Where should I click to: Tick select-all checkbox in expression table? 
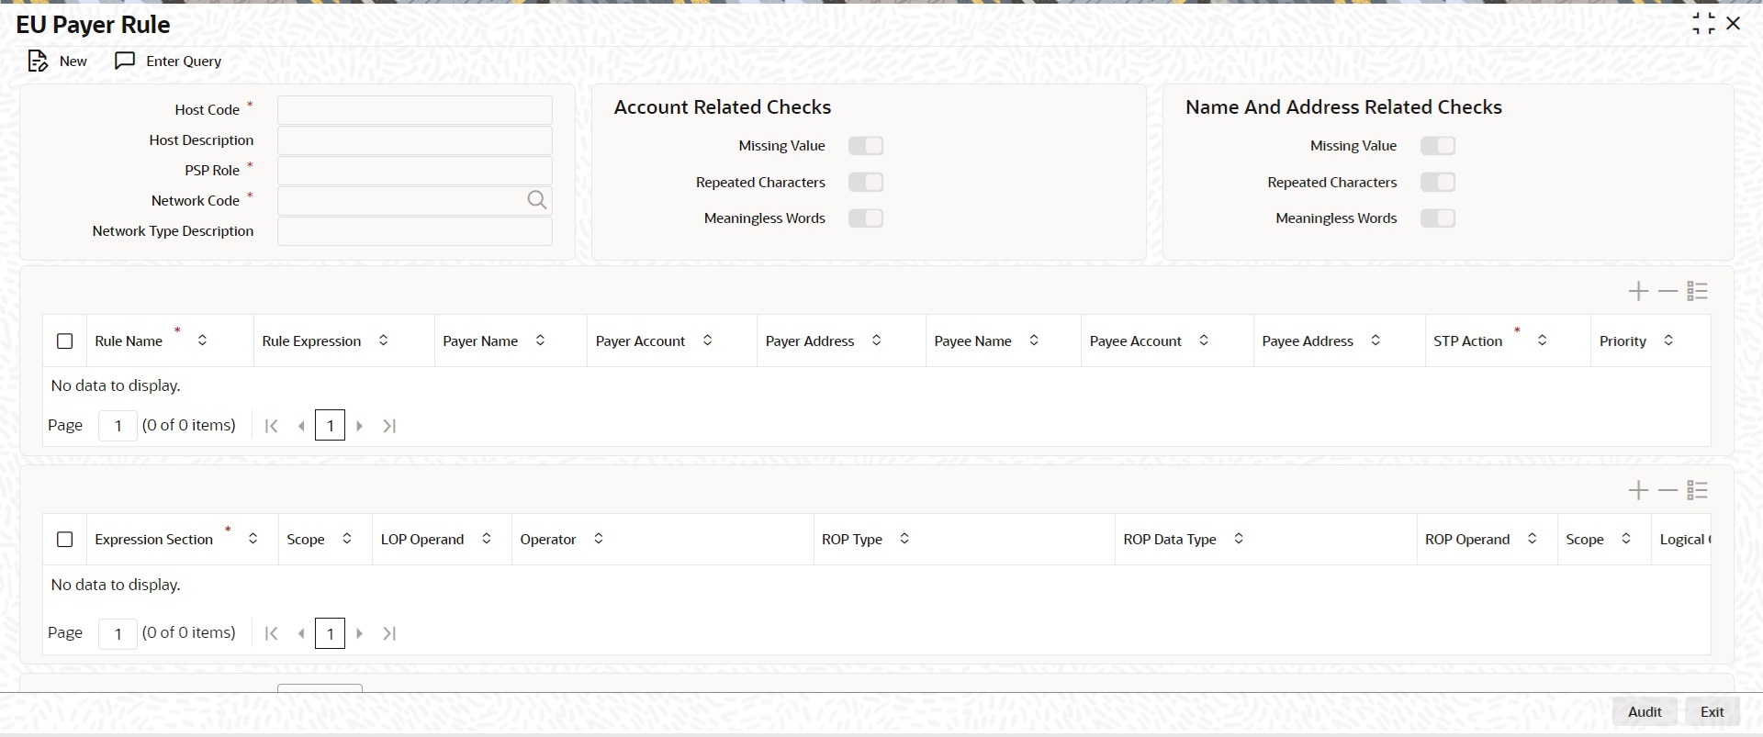coord(65,540)
